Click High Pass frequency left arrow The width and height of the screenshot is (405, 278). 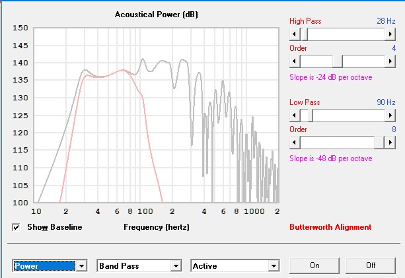pos(295,34)
